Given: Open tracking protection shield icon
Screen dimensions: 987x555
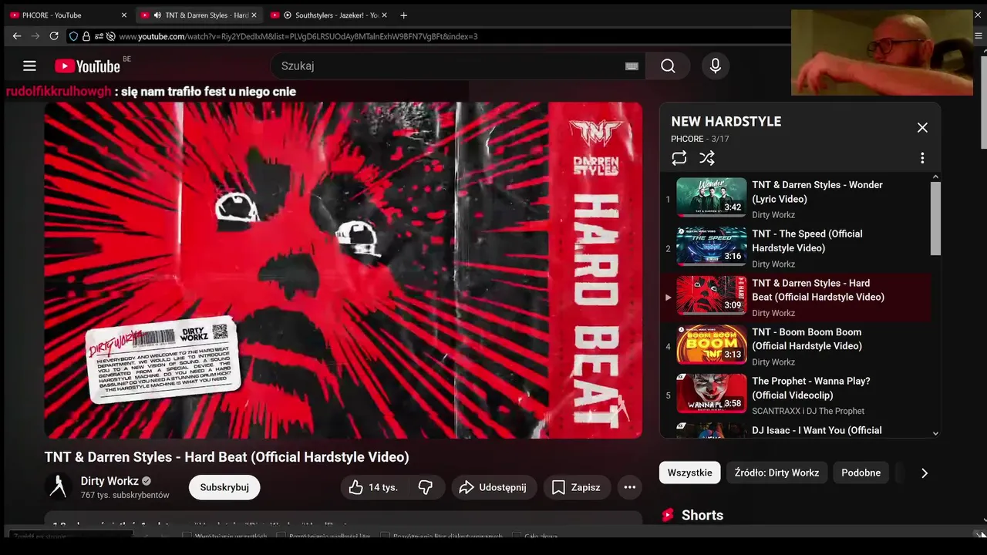Looking at the screenshot, I should [x=74, y=36].
